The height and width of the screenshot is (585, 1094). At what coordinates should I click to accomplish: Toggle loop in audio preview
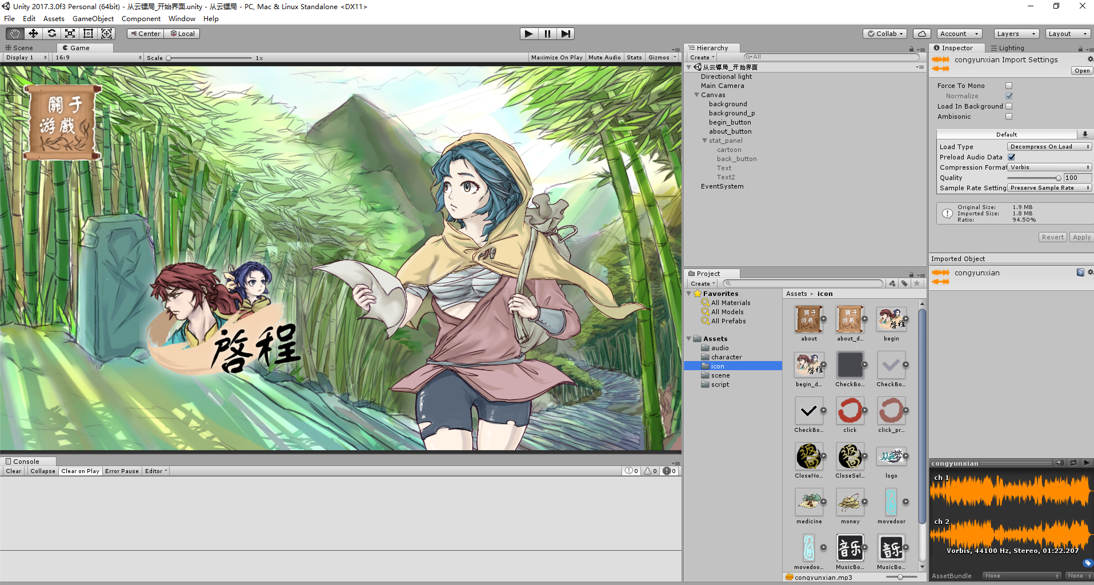pyautogui.click(x=1073, y=463)
